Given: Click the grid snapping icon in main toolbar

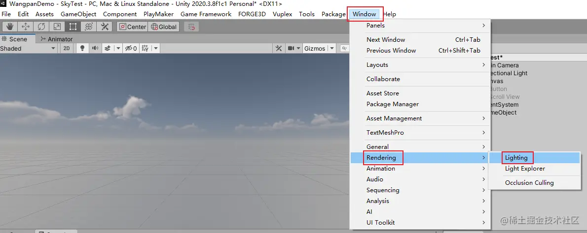Looking at the screenshot, I should point(191,27).
